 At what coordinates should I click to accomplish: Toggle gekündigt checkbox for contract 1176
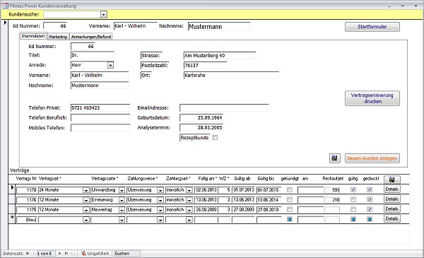[x=290, y=199]
